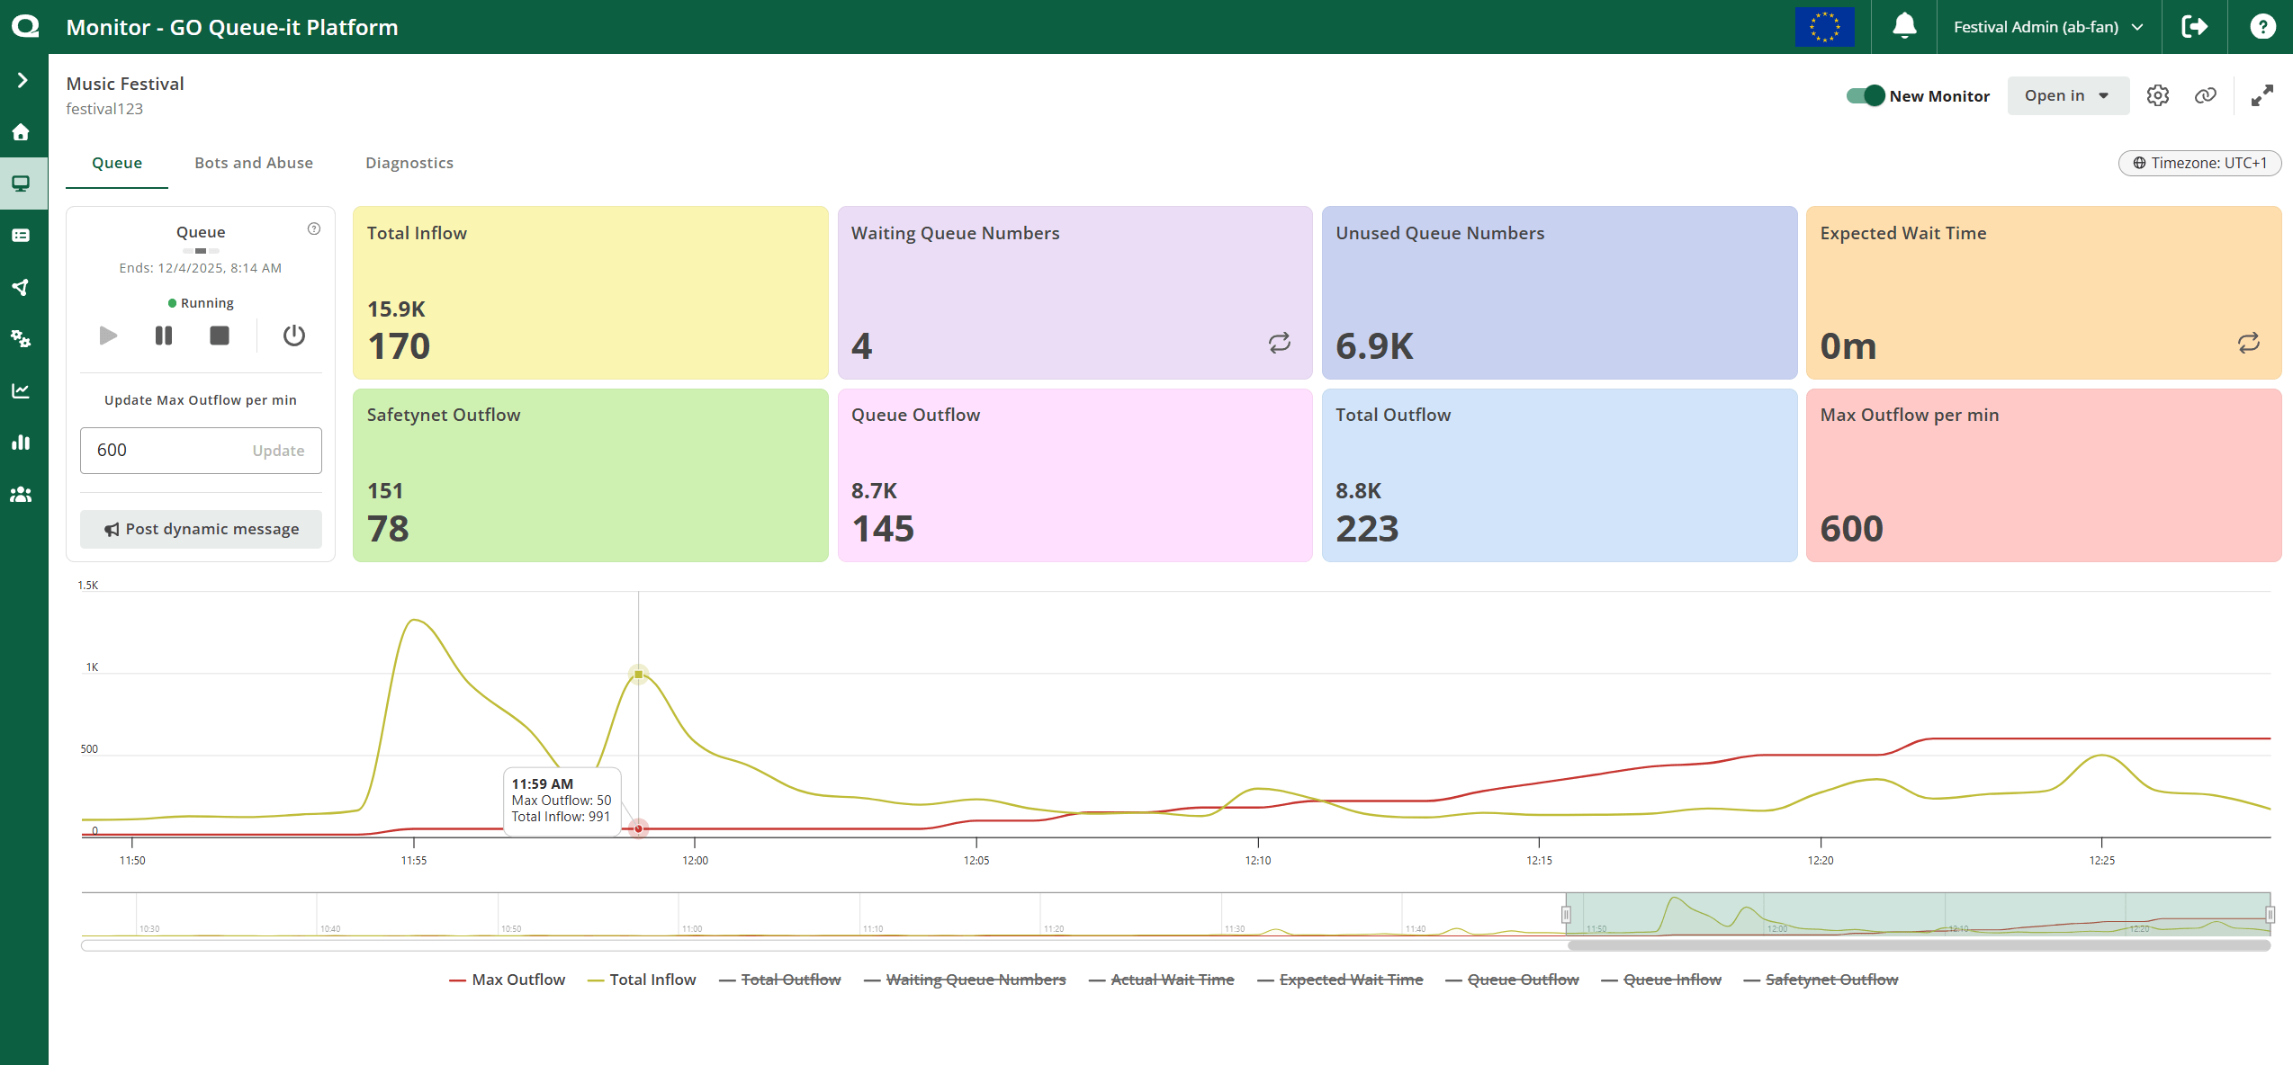
Task: Refresh the Waiting Queue Numbers tile
Action: click(1281, 344)
